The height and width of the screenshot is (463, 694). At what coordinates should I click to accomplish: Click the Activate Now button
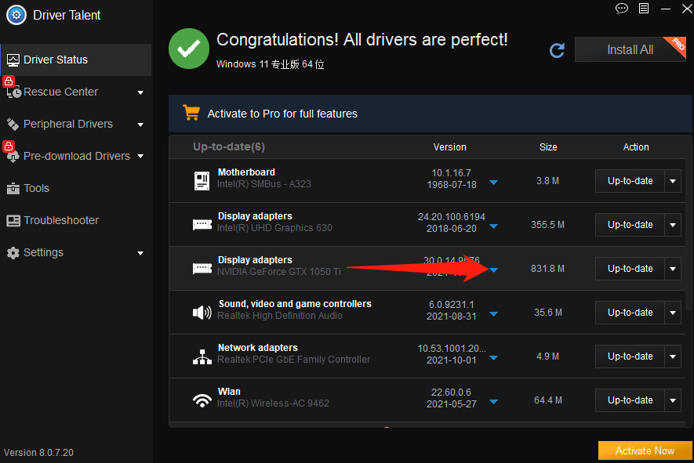point(645,450)
